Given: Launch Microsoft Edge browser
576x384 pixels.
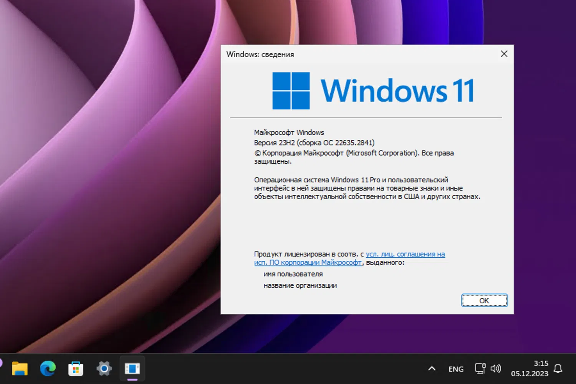Looking at the screenshot, I should (48, 368).
